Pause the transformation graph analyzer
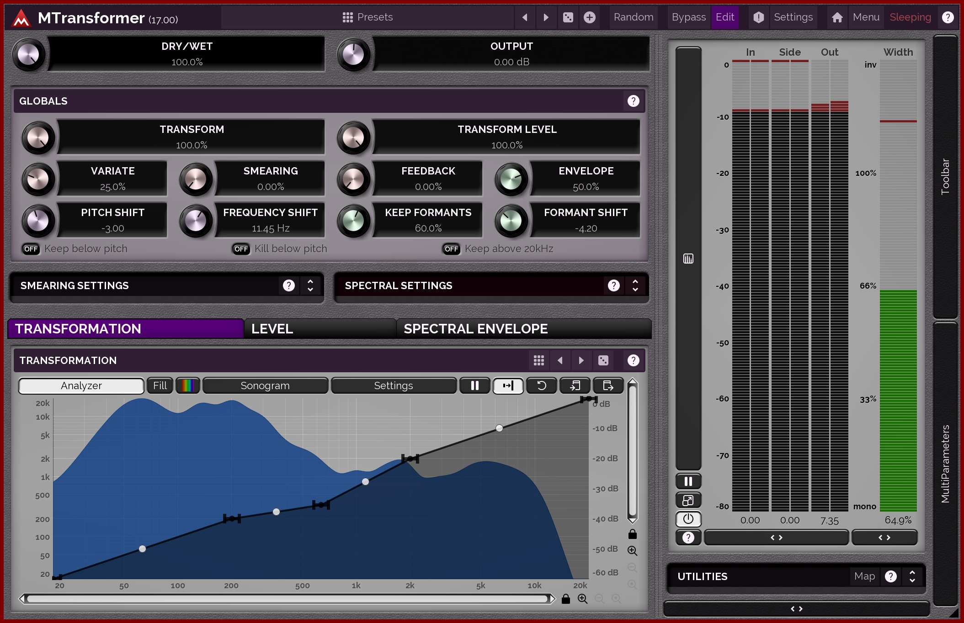Image resolution: width=964 pixels, height=623 pixels. [474, 385]
